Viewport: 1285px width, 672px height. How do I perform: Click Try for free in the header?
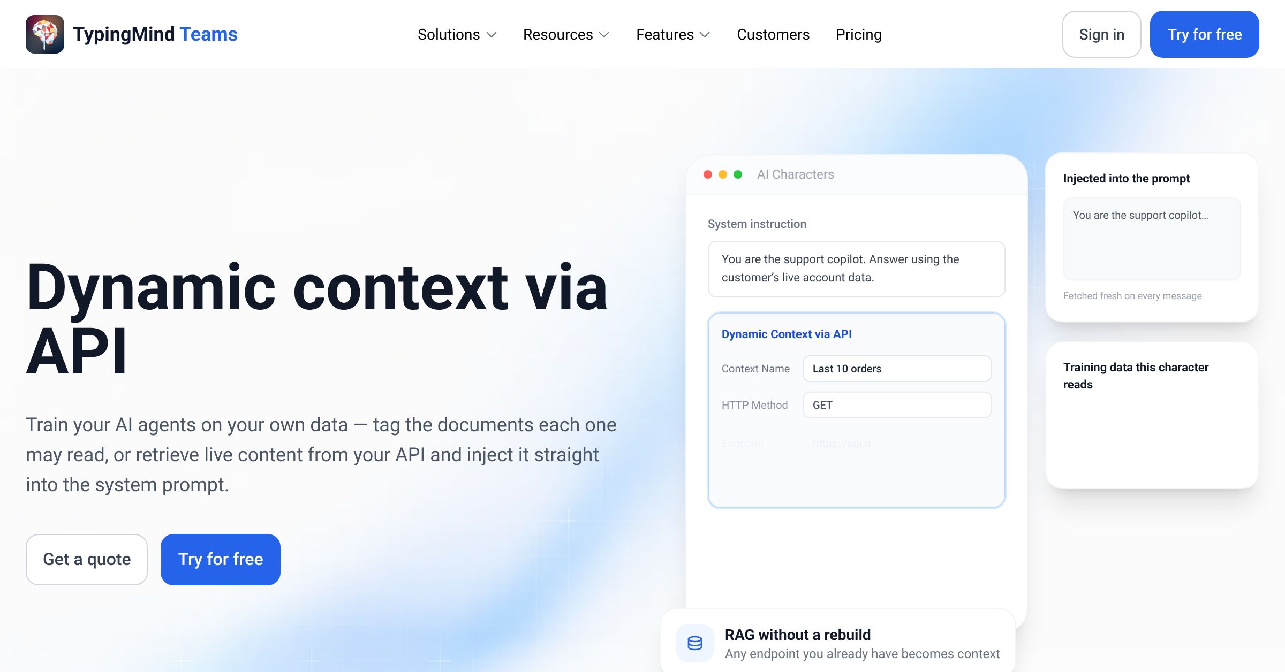click(x=1205, y=34)
